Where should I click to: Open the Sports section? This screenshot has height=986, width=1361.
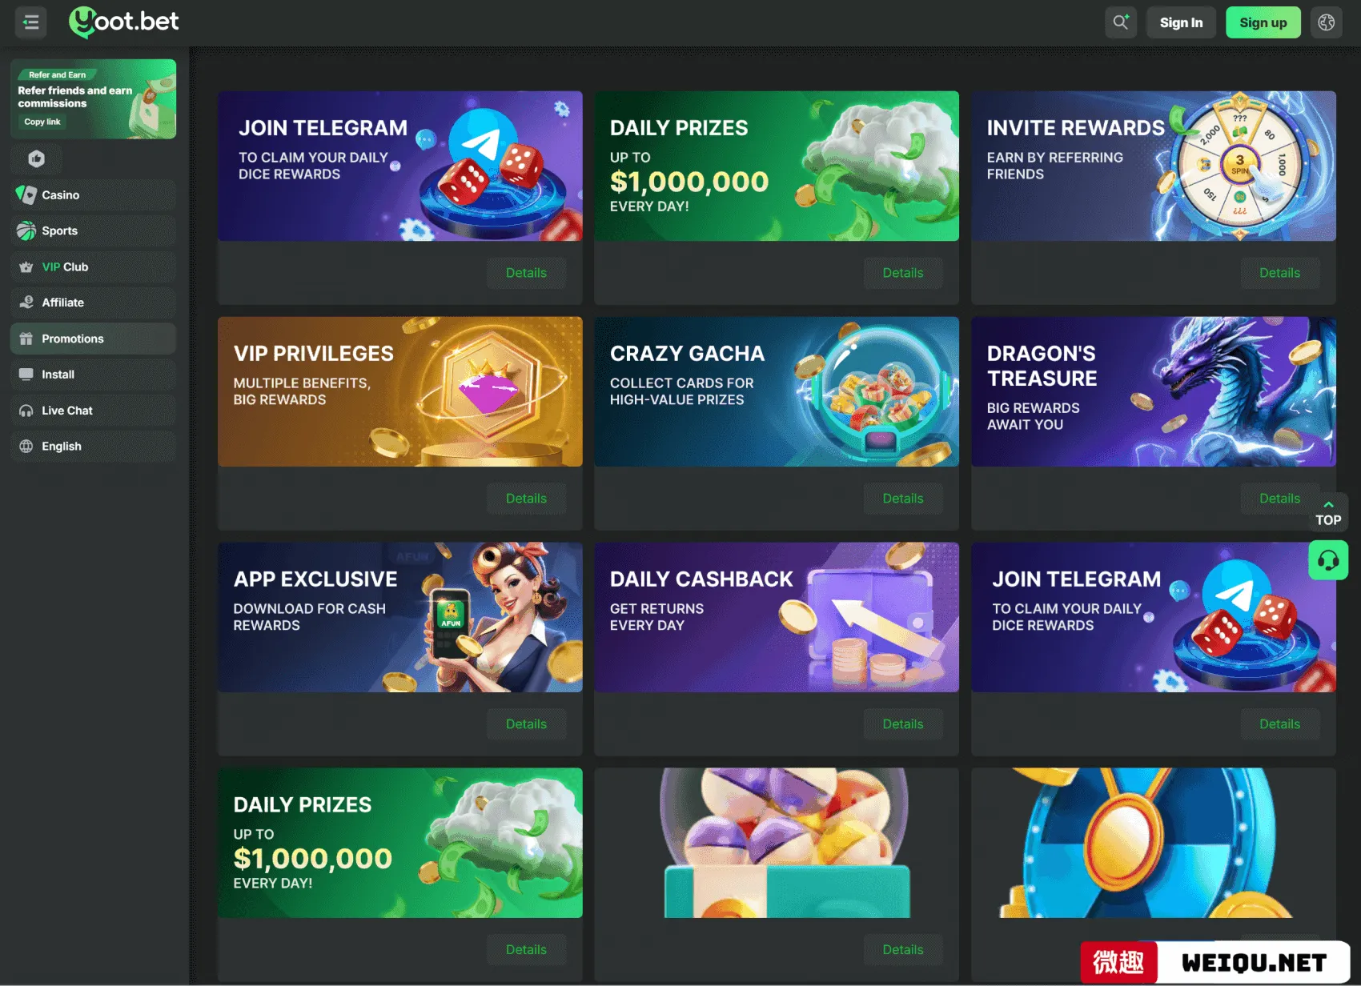coord(93,230)
